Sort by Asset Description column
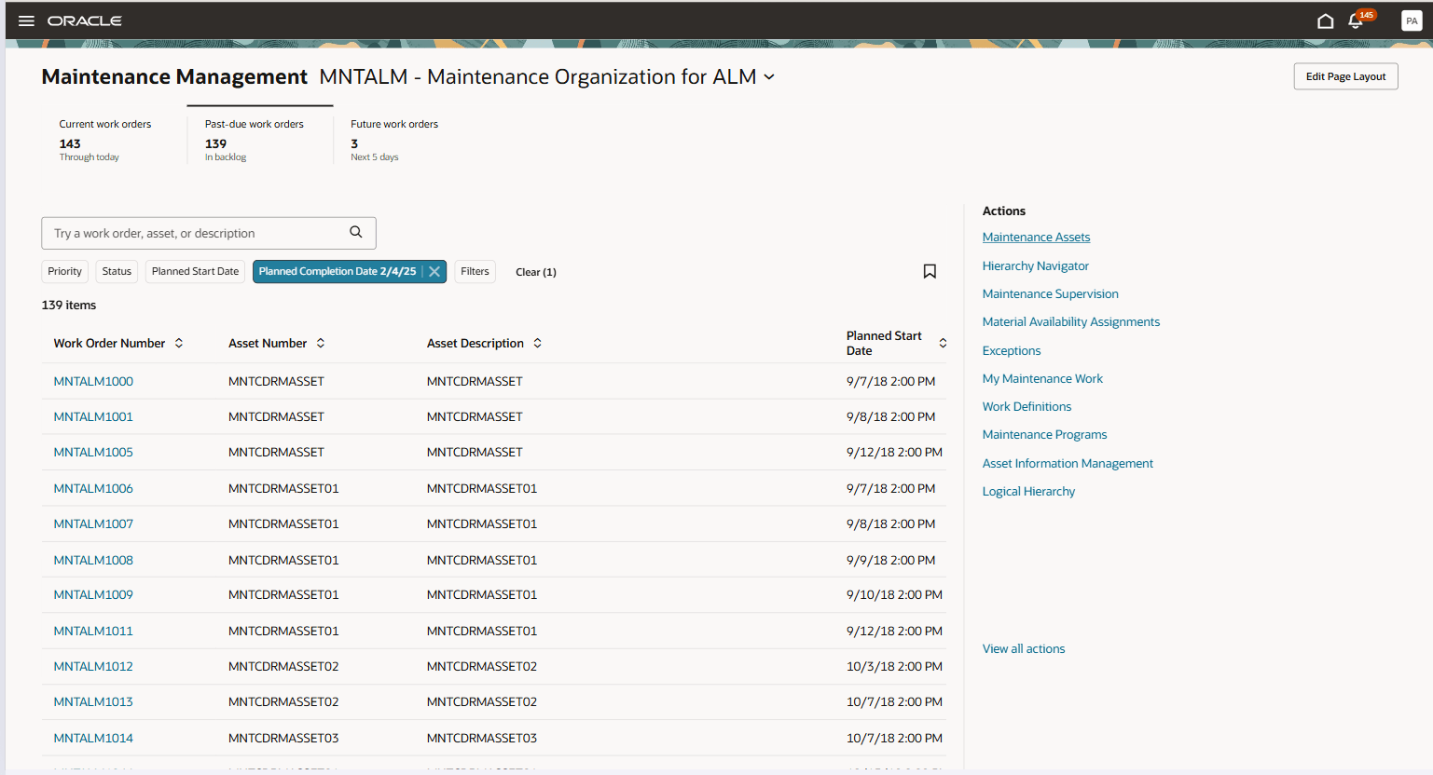This screenshot has width=1433, height=775. pos(537,342)
